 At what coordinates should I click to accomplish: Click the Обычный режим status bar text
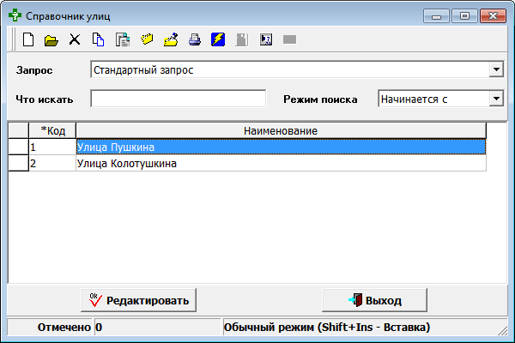[327, 328]
